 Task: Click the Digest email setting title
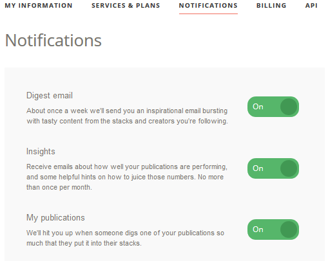point(50,96)
